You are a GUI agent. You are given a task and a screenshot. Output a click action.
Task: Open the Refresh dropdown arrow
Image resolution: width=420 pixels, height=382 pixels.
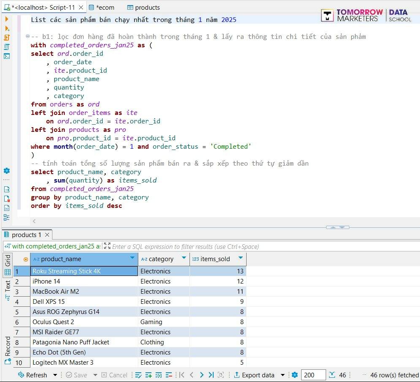[55, 375]
